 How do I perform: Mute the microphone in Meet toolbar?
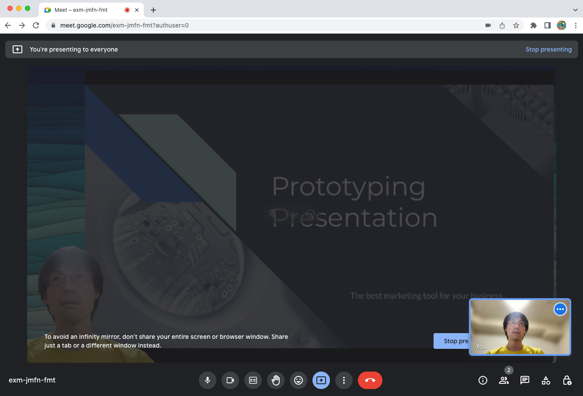pyautogui.click(x=208, y=380)
